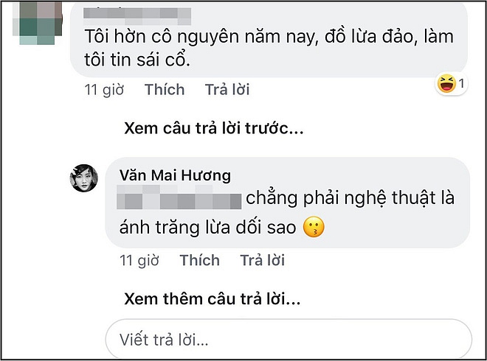Open the "11 giờ" timestamp of Văn Mai Hương's reply
487x361 pixels.
tap(138, 260)
